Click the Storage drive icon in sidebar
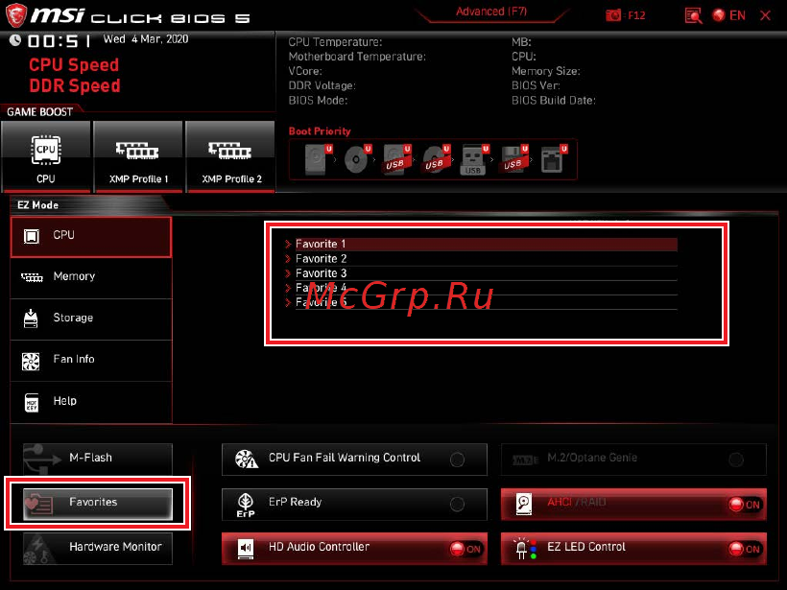This screenshot has height=590, width=787. (x=31, y=319)
